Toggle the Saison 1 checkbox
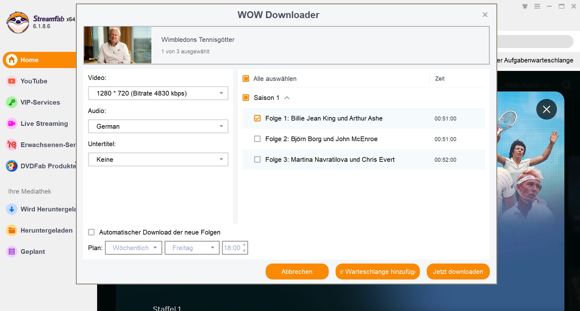The height and width of the screenshot is (311, 580). 246,98
